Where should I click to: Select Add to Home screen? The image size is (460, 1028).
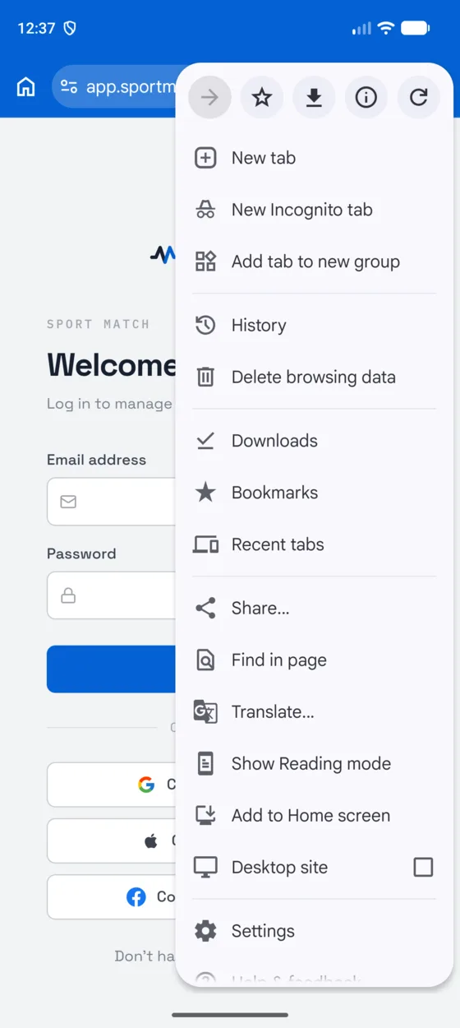point(314,815)
